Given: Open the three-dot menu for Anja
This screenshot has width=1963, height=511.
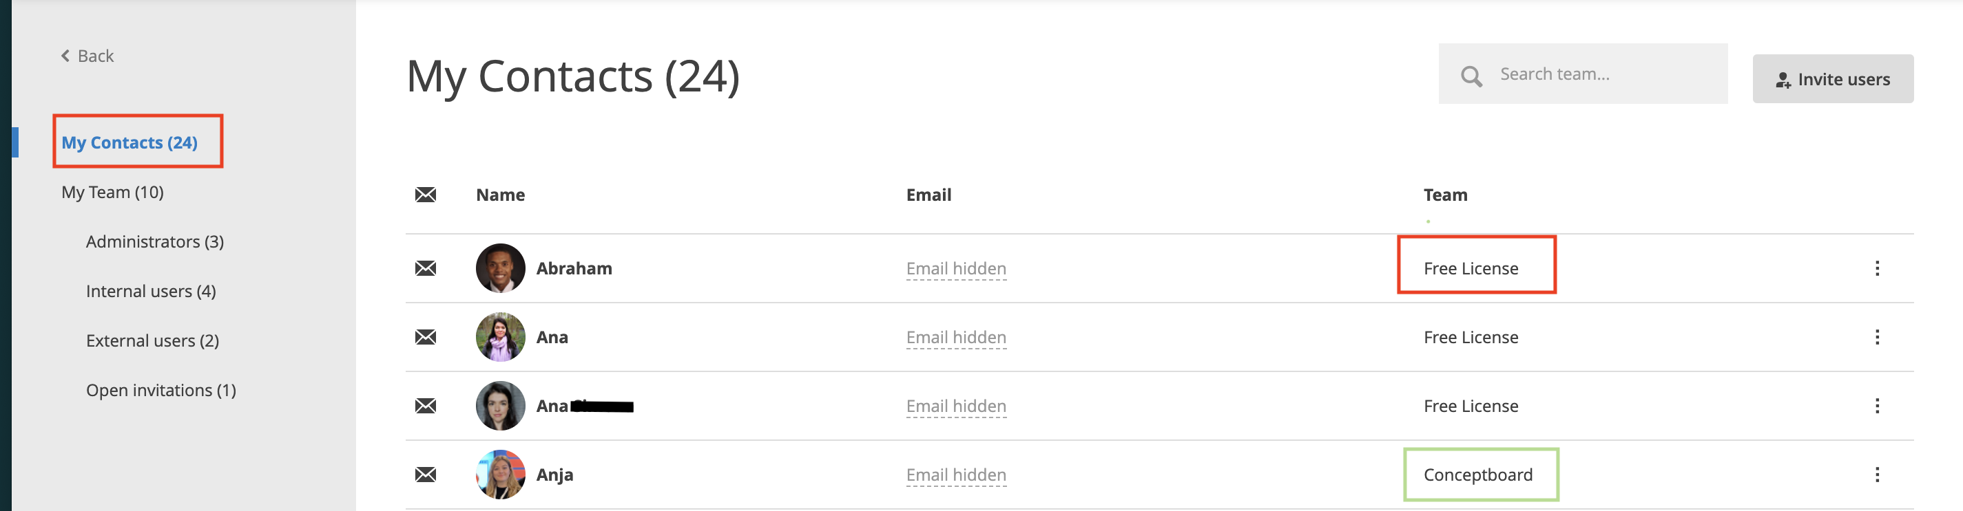Looking at the screenshot, I should (1877, 475).
